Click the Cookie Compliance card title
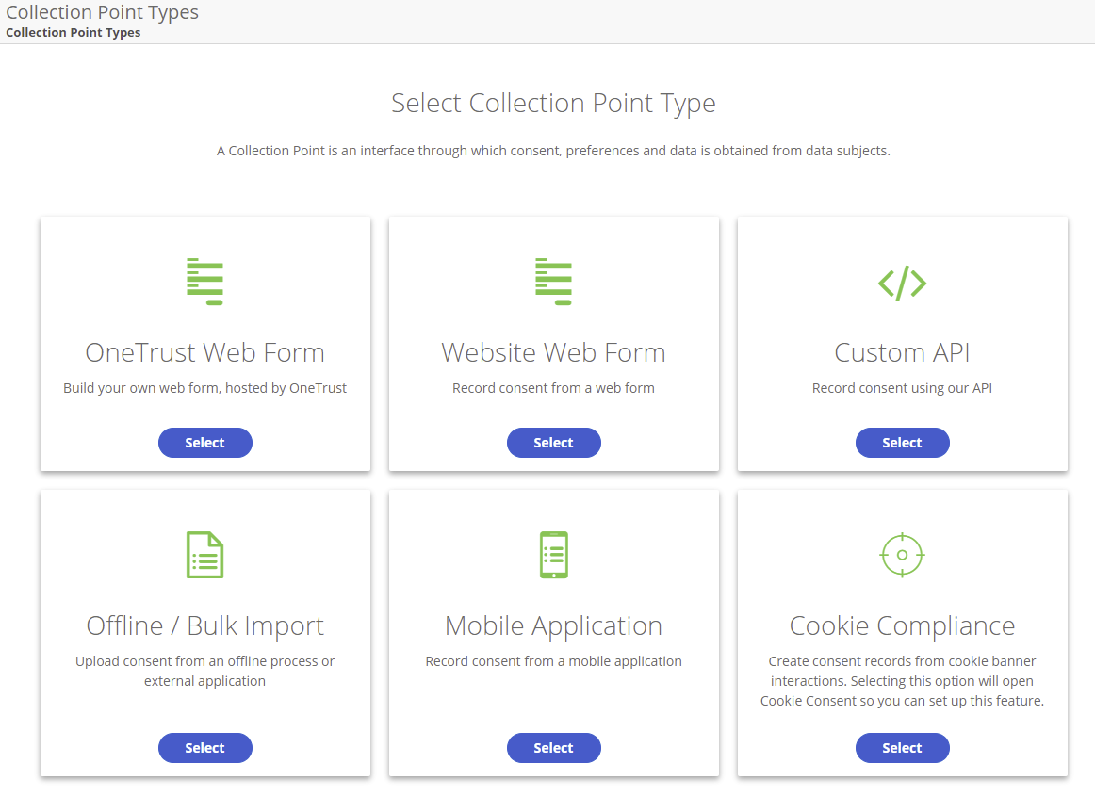 tap(902, 625)
